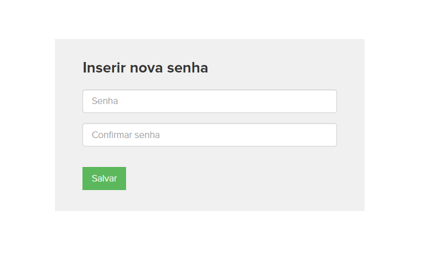Viewport: 428px width, 260px height.
Task: Select the password confirmation input box
Action: pyautogui.click(x=209, y=135)
